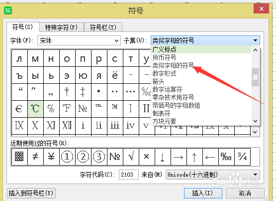The height and width of the screenshot is (201, 276).
Task: Pick recently used multiplication × symbol
Action: (147, 157)
